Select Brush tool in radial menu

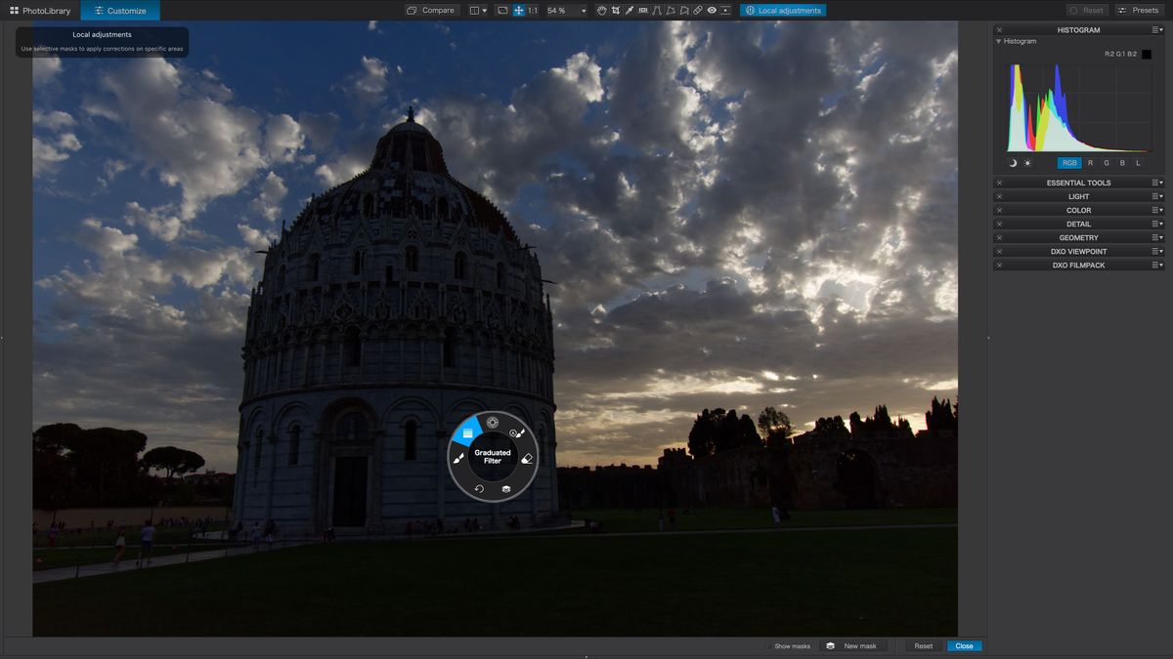click(458, 458)
